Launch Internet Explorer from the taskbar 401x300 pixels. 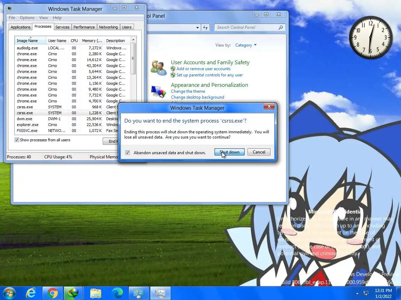[x=31, y=293]
